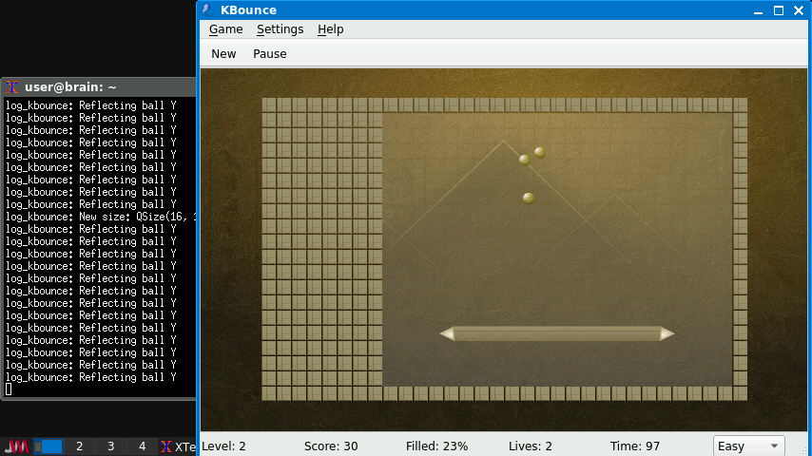Maximize the KBounce window

pos(778,10)
